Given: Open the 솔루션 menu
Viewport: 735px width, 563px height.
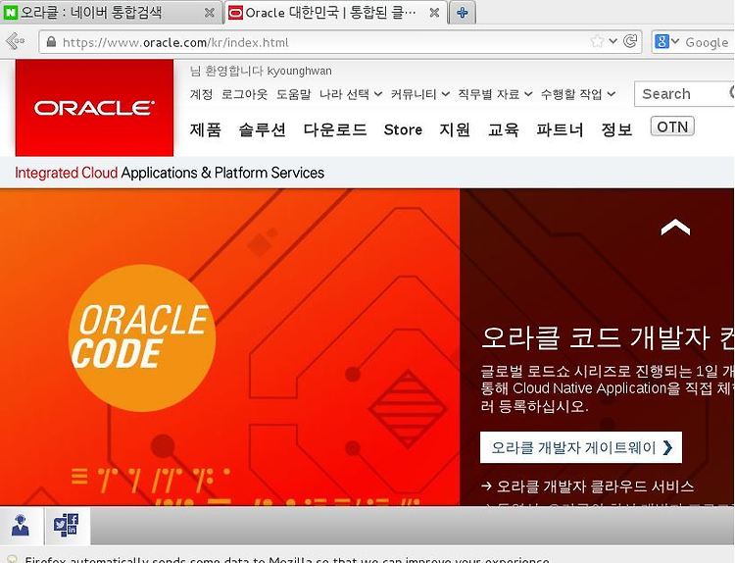Looking at the screenshot, I should pos(262,129).
